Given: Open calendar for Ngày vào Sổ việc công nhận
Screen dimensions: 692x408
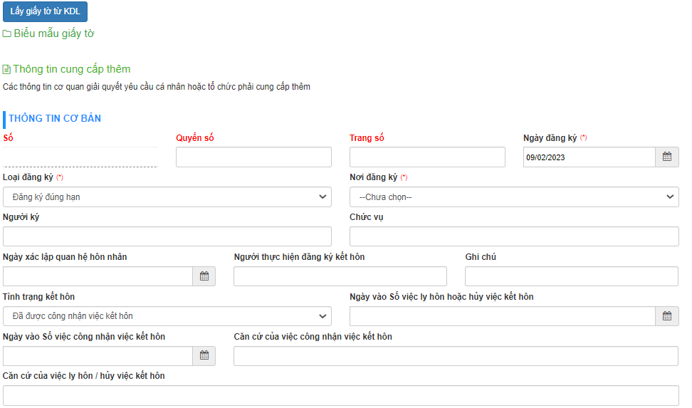Looking at the screenshot, I should click(204, 356).
